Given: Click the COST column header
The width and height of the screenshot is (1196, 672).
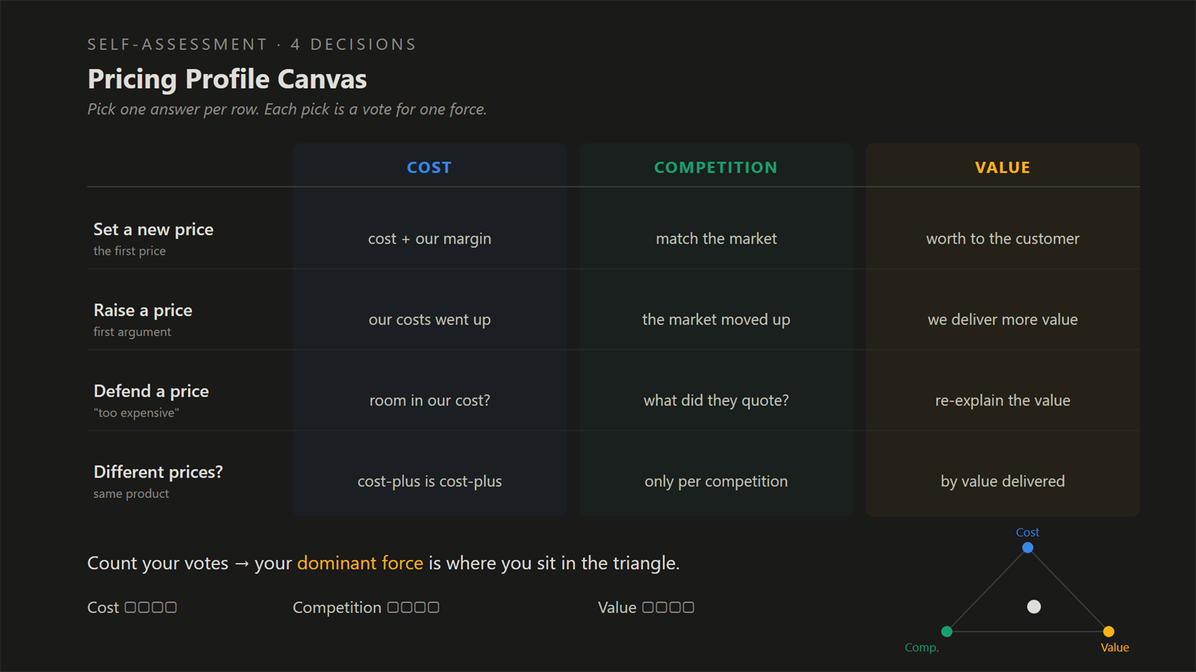Looking at the screenshot, I should coord(429,167).
